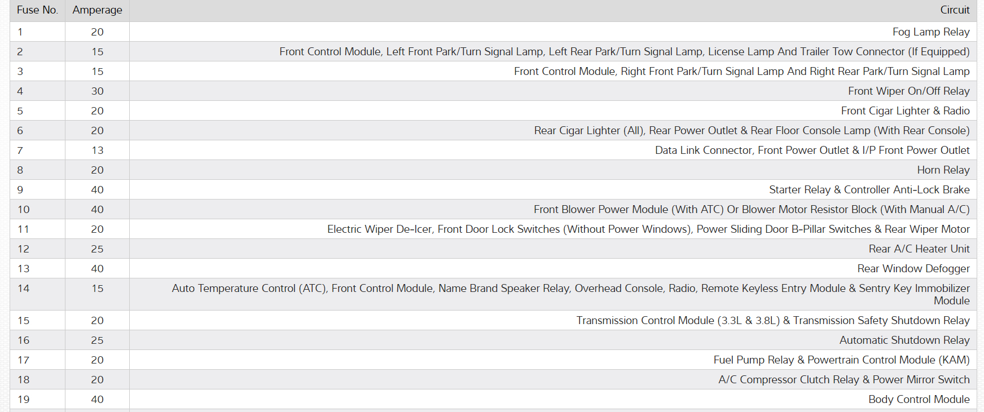Image resolution: width=984 pixels, height=412 pixels.
Task: Click fuse number 14 cell
Action: 24,289
